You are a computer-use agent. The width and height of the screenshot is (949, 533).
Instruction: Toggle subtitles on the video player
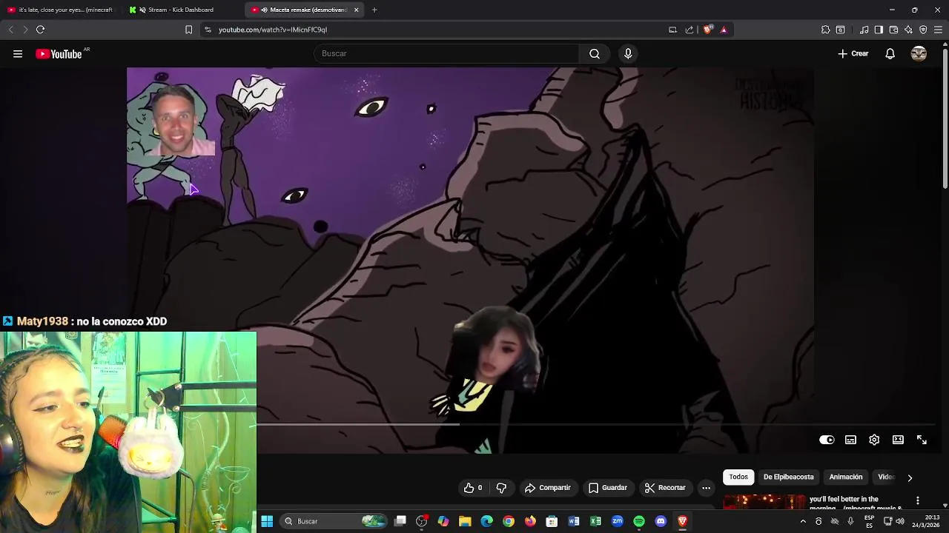pos(850,440)
